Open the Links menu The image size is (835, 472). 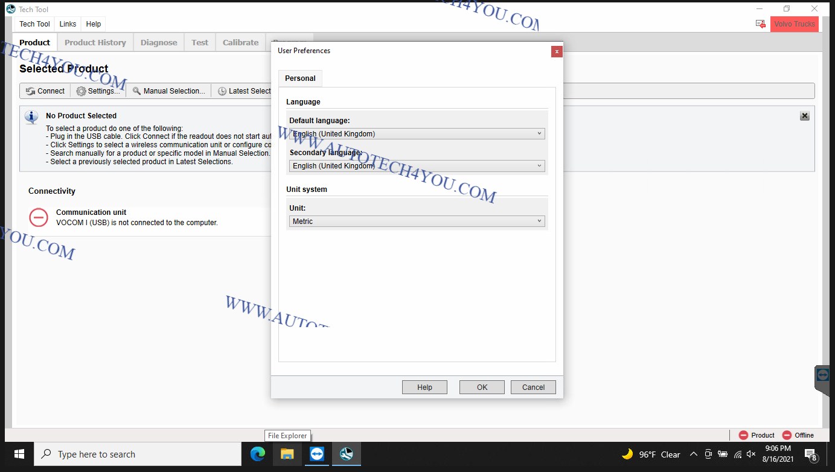click(68, 24)
